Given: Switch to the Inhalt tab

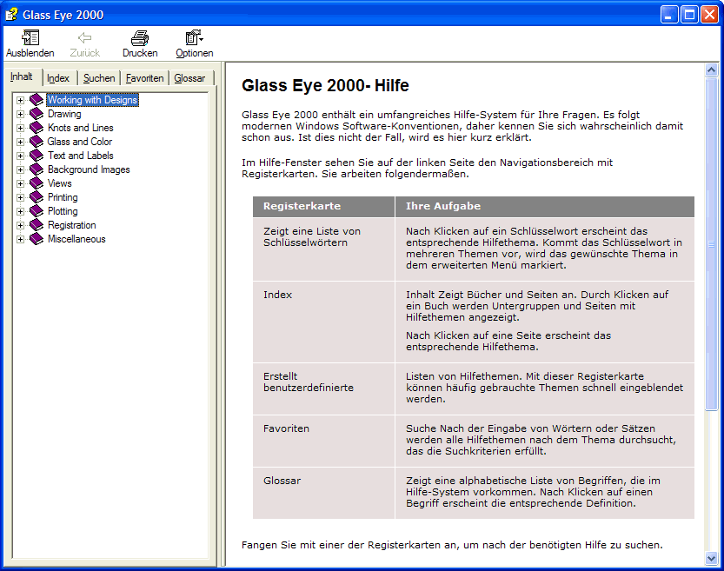Looking at the screenshot, I should (x=22, y=76).
